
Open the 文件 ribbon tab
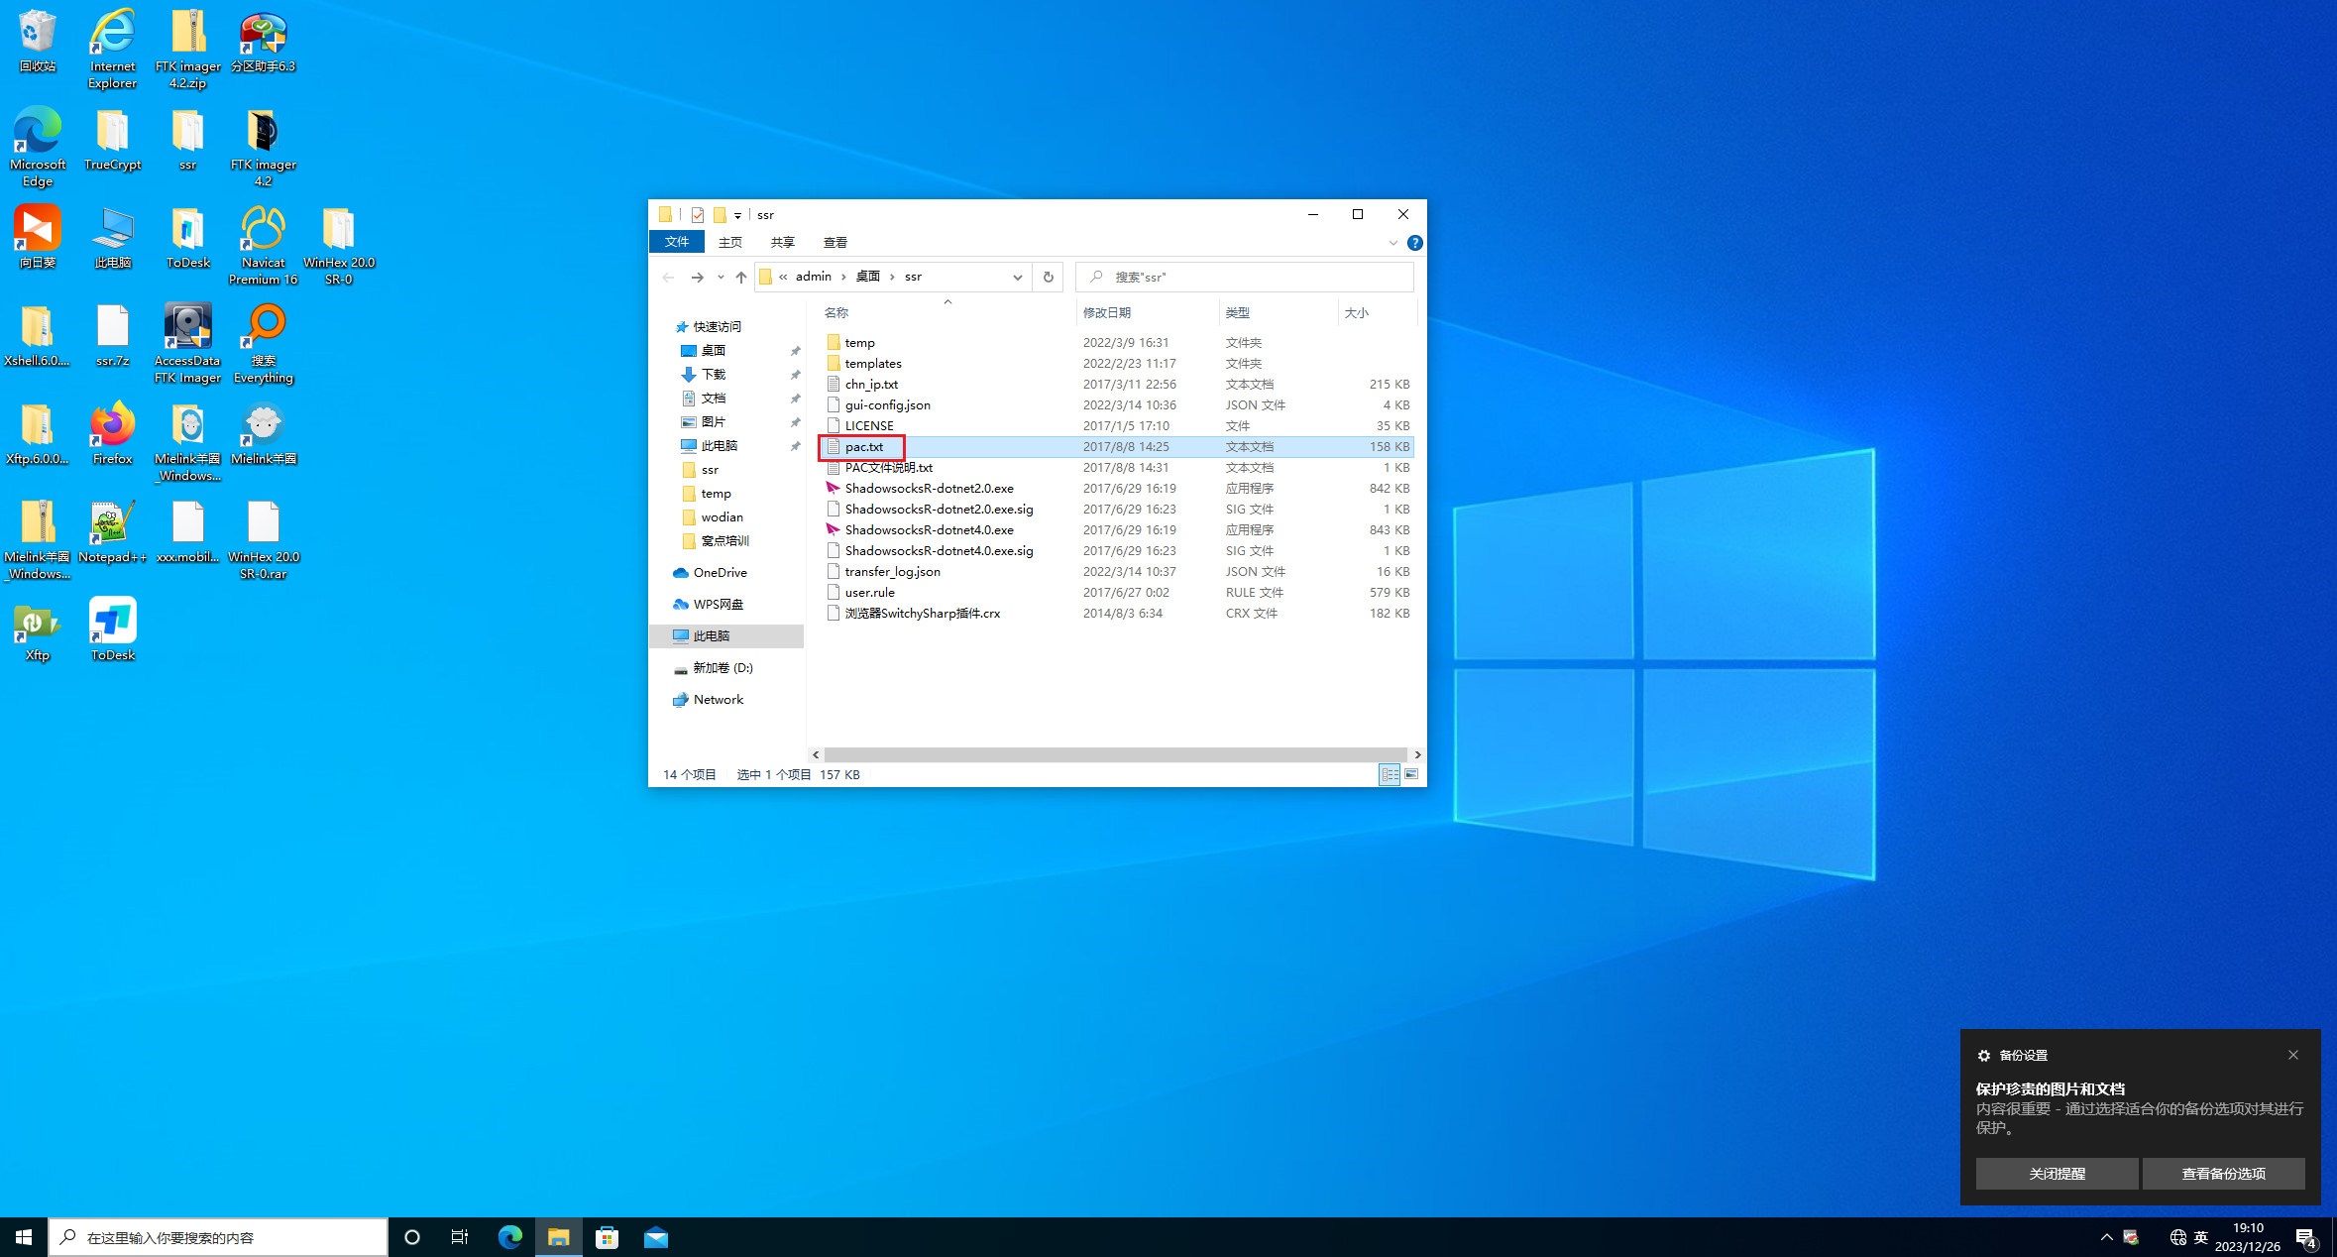(677, 242)
